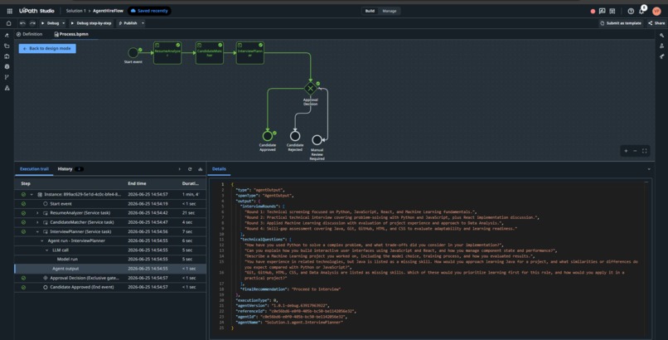Screen dimensions: 668x340
Task: Select the Model run row
Action: click(110, 260)
